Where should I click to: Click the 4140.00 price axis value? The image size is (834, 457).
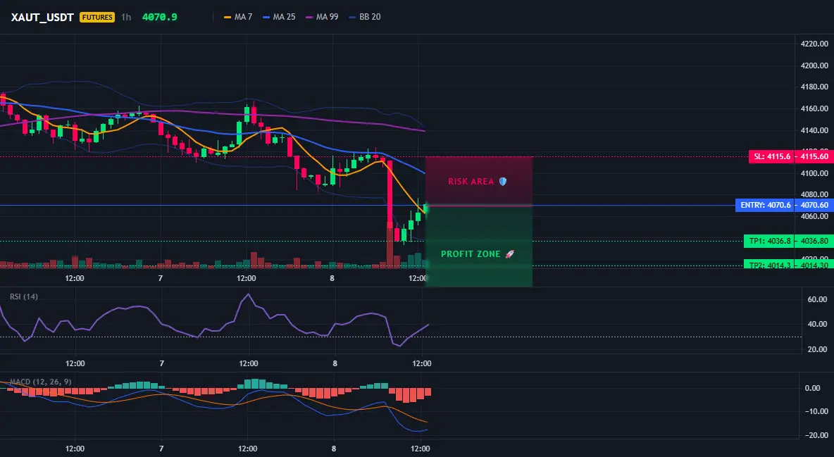pyautogui.click(x=814, y=130)
